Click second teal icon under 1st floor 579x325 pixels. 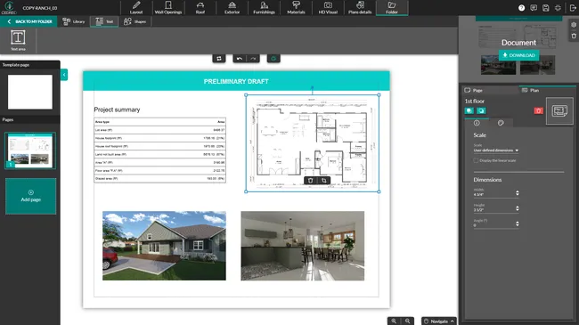481,110
